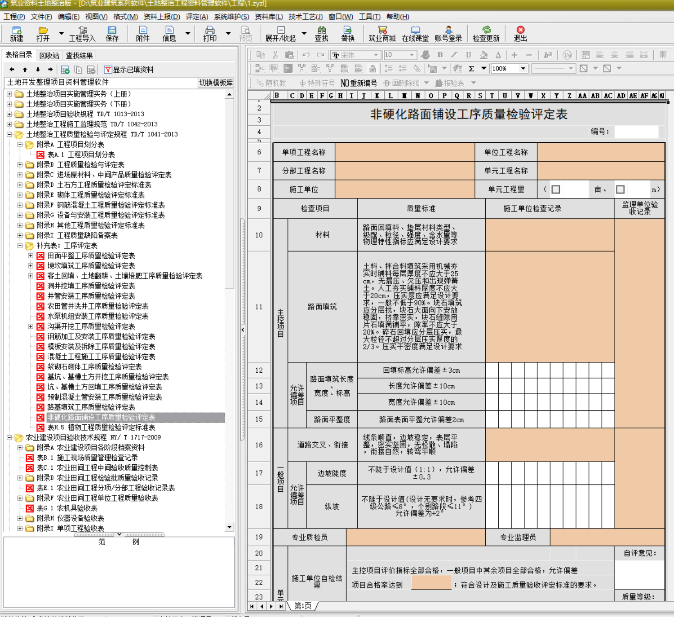This screenshot has height=617, width=674.
Task: Toggle italic formatting
Action: 454,55
